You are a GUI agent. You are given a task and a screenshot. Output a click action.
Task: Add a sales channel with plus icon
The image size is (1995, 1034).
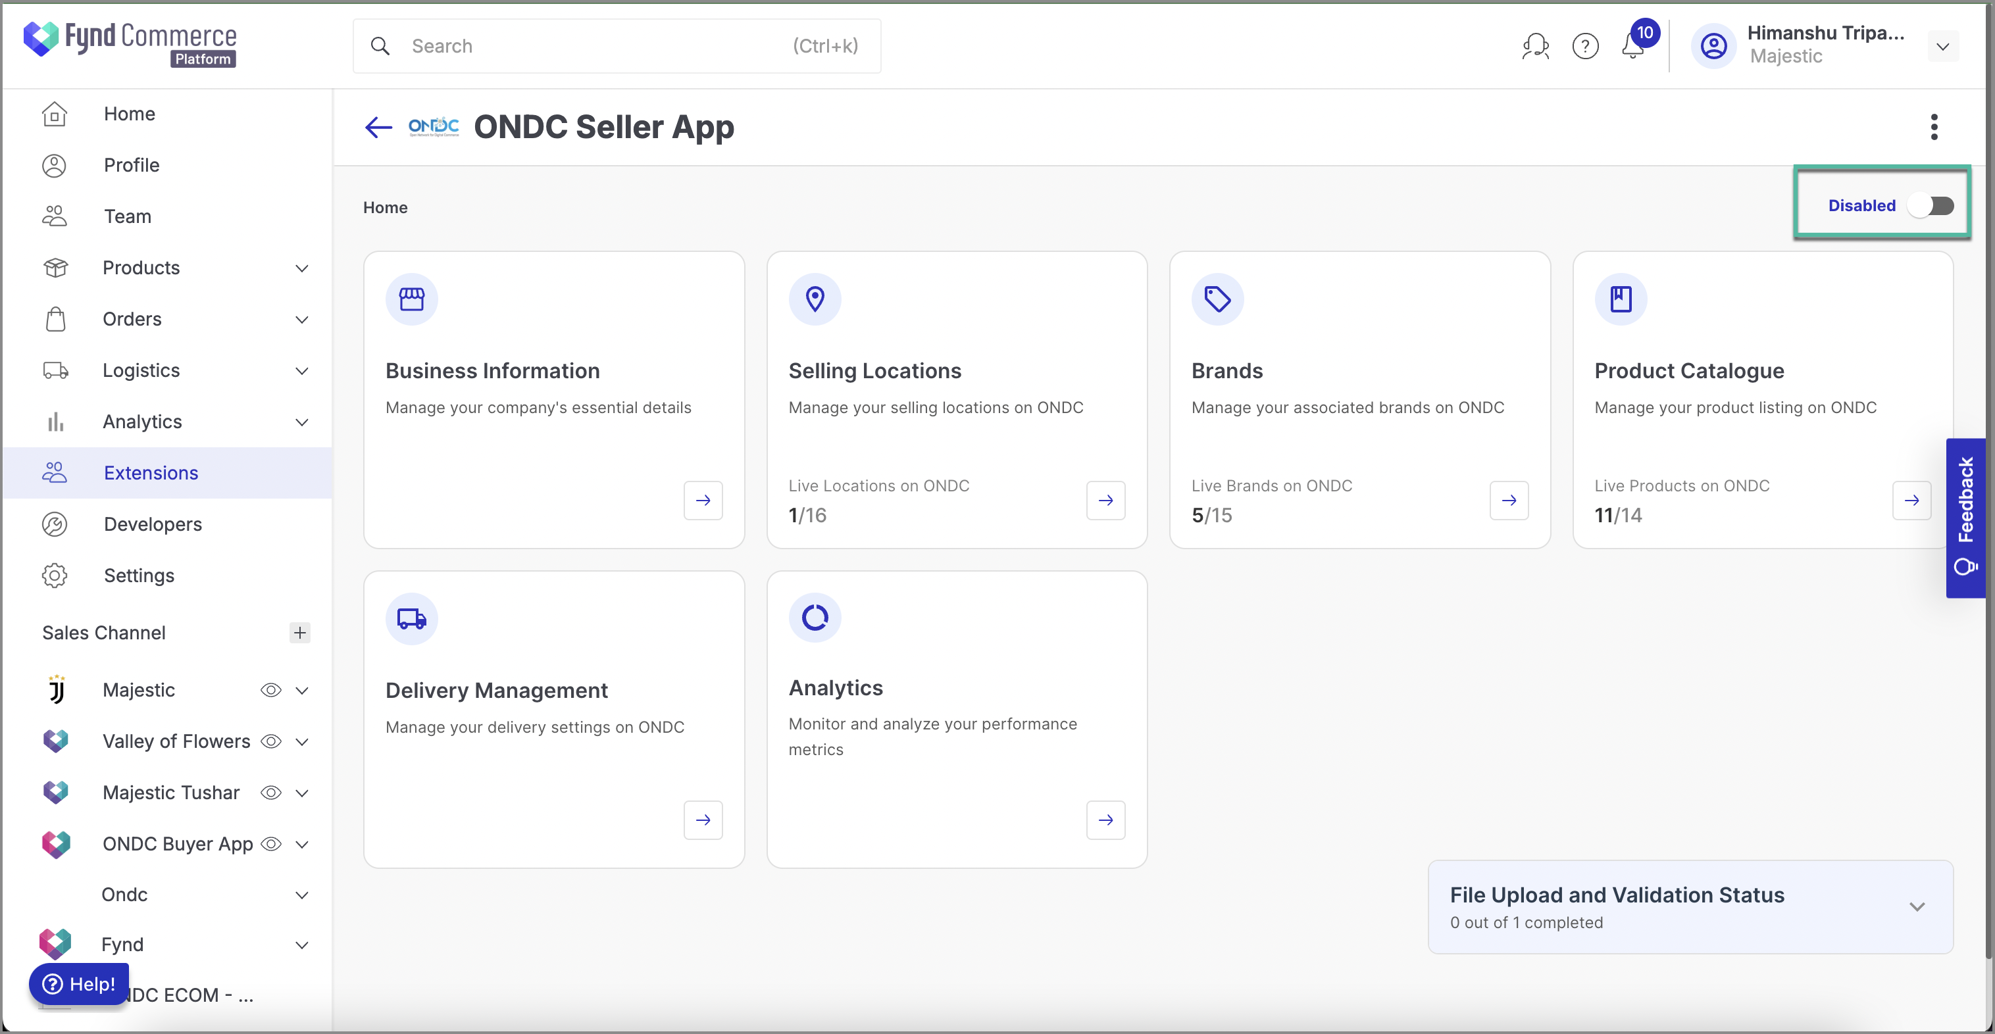tap(300, 632)
